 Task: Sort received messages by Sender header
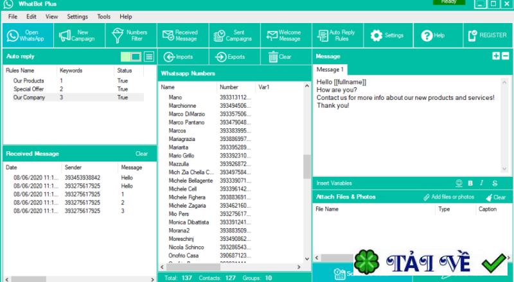click(89, 167)
